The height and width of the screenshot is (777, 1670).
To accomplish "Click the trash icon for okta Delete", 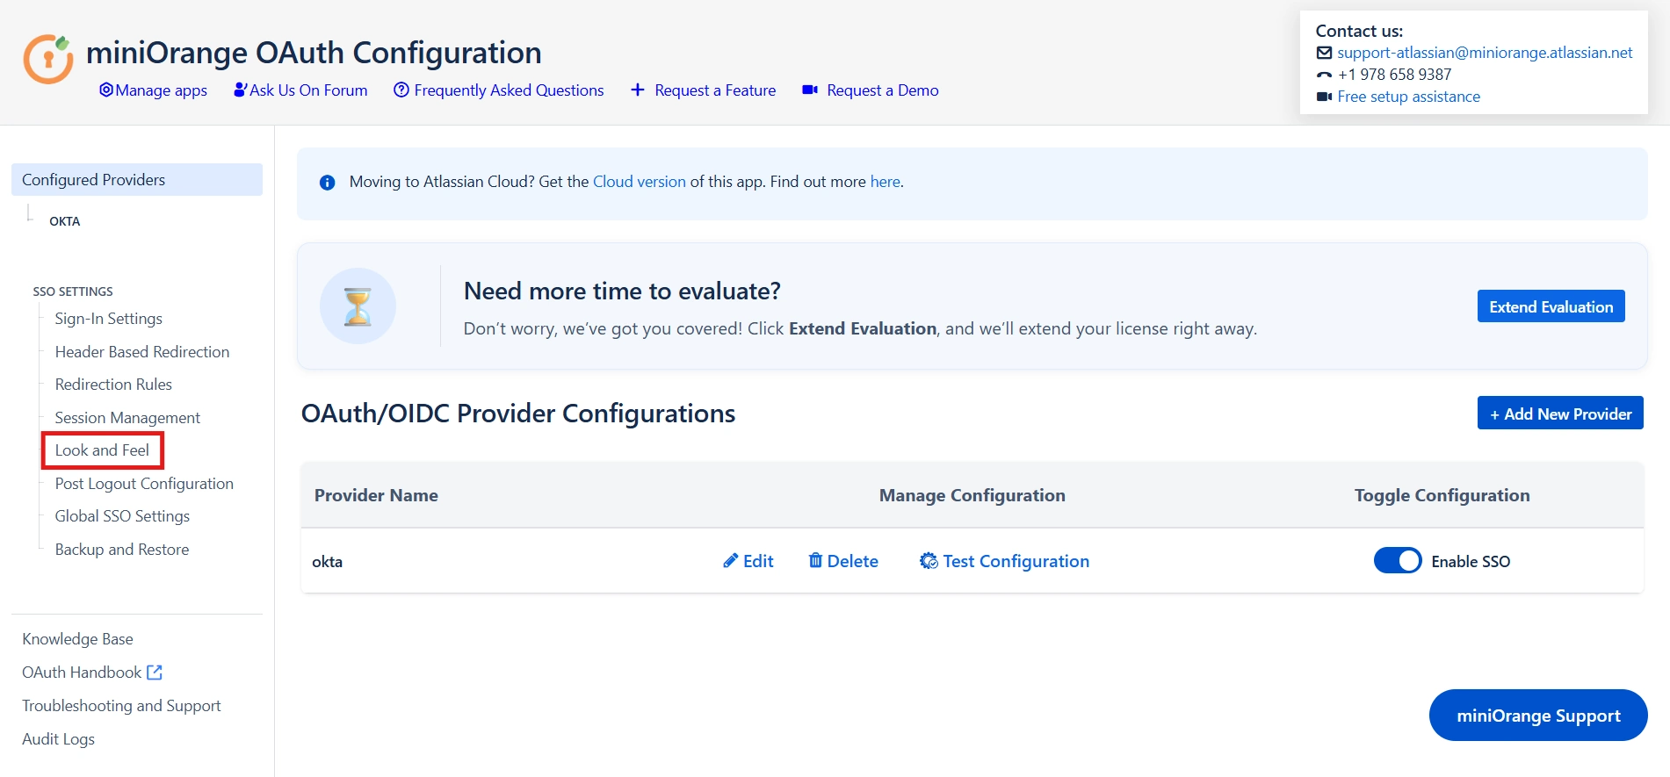I will (815, 560).
